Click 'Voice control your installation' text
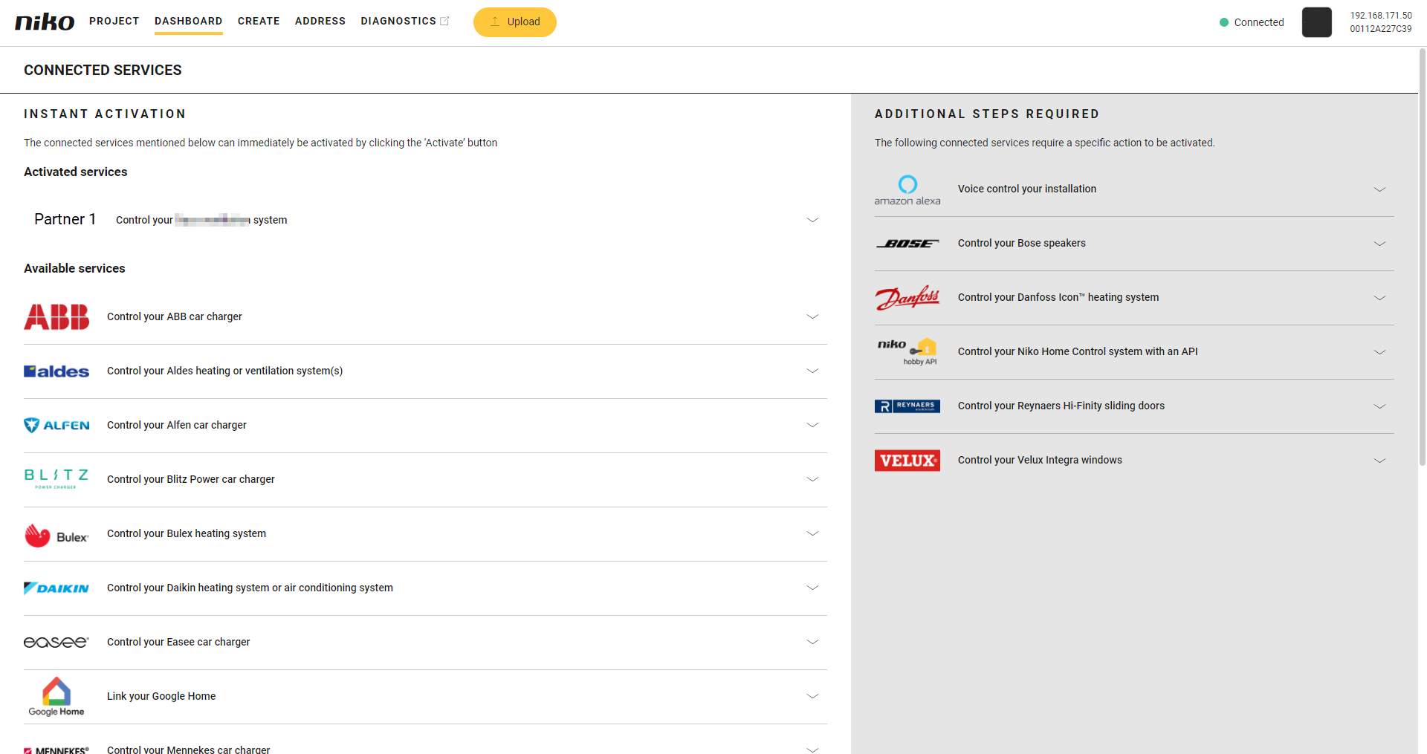Image resolution: width=1427 pixels, height=754 pixels. click(1027, 189)
